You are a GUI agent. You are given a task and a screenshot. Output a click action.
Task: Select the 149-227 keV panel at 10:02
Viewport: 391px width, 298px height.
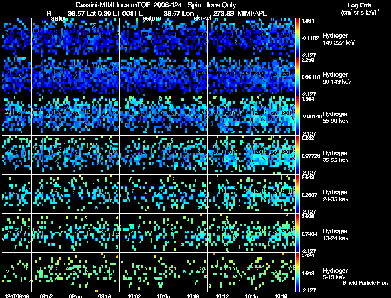click(x=134, y=38)
